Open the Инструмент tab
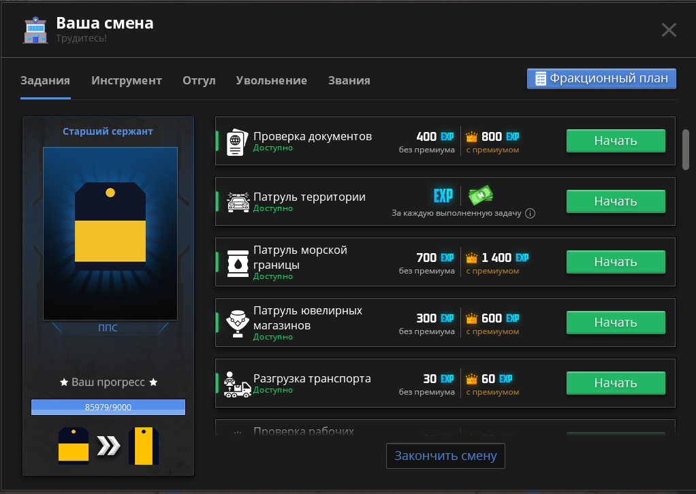The image size is (696, 494). click(127, 81)
